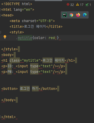
Task: Click the title tag text 로그인 페이지
Action: (35, 26)
